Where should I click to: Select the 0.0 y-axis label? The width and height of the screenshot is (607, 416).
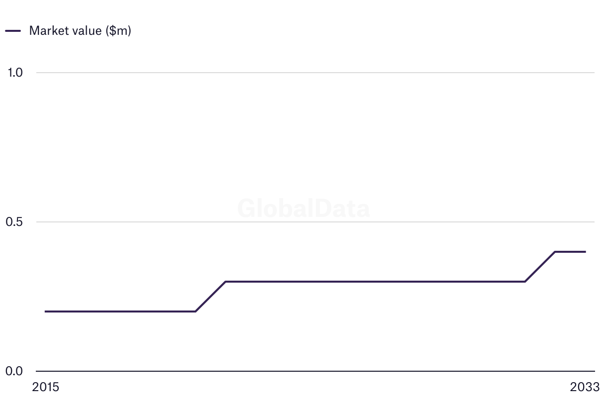pyautogui.click(x=14, y=371)
